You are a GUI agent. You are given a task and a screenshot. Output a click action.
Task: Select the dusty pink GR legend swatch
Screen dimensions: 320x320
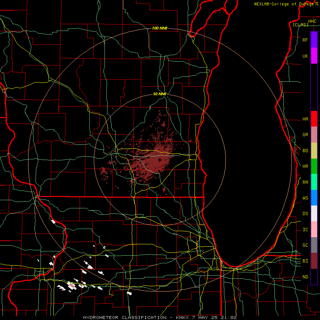[314, 135]
